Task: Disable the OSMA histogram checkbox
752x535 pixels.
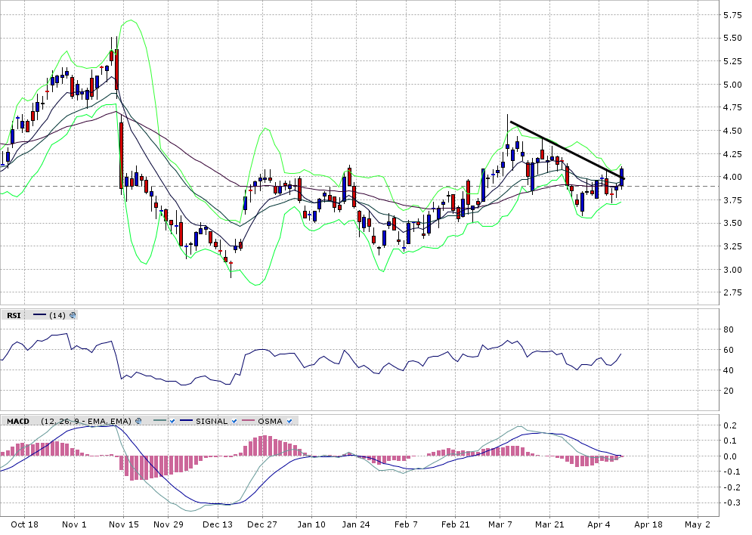Action: coord(289,421)
